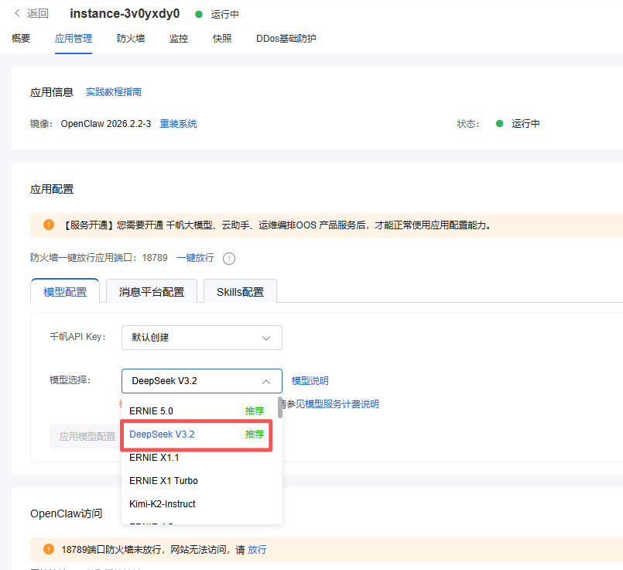Click the 应用模型配置 button
Screen dimensions: 623x570
click(87, 436)
